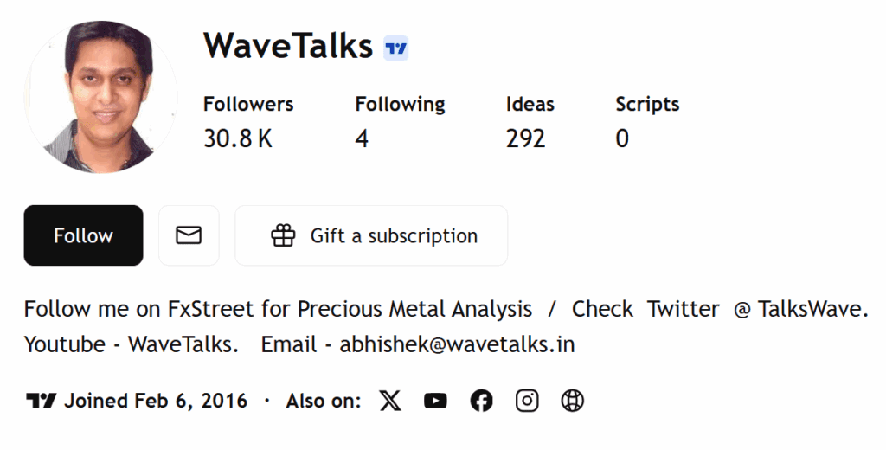The height and width of the screenshot is (450, 886).
Task: Open the Following list label
Action: tap(400, 105)
